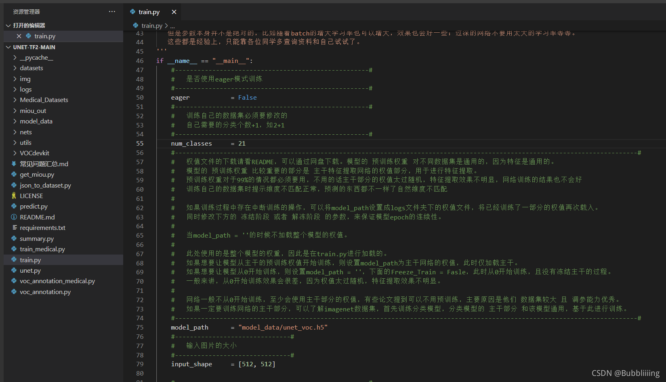This screenshot has height=382, width=666.
Task: Click the Python icon beside unet.py
Action: coord(14,270)
